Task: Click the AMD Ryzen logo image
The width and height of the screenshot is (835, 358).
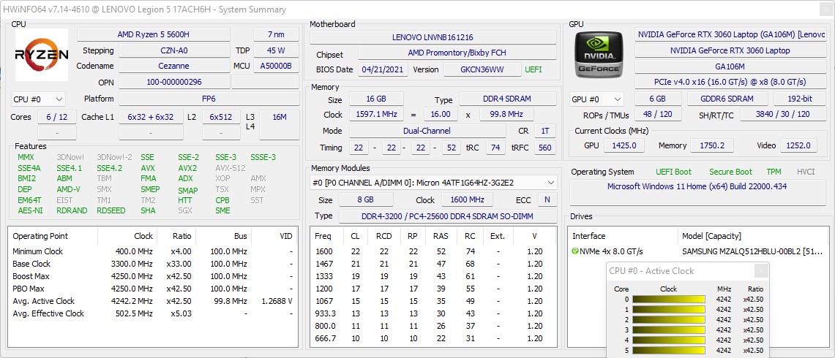Action: (42, 55)
